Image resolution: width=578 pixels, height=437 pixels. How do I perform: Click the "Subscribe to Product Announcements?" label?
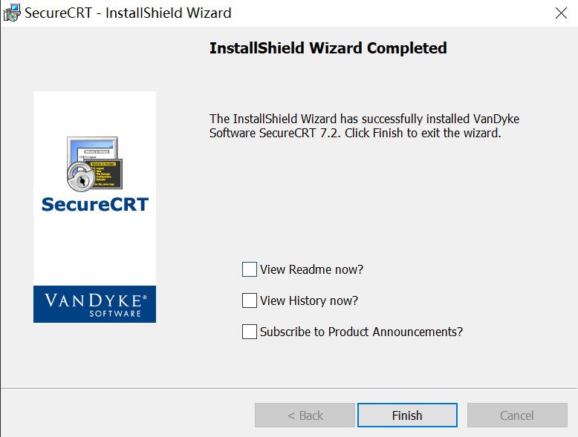(x=361, y=332)
